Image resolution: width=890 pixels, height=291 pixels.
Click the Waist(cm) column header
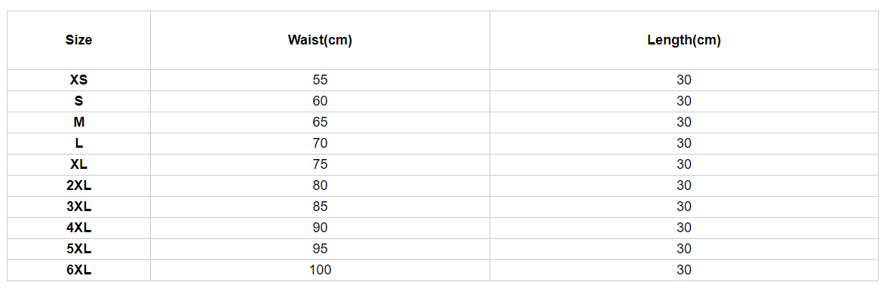[x=320, y=40]
